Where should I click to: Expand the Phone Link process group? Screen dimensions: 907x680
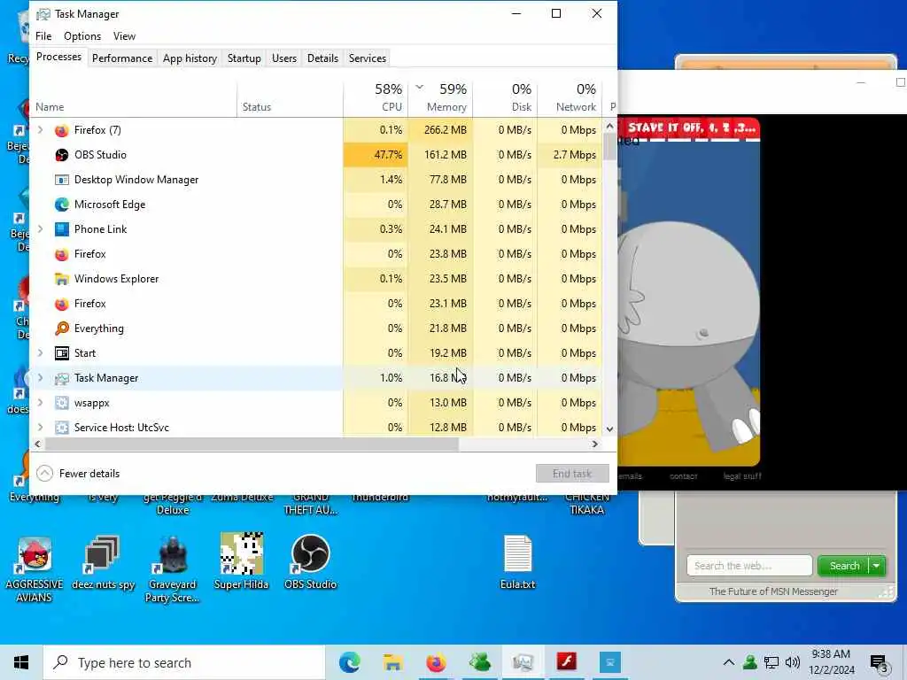point(40,229)
